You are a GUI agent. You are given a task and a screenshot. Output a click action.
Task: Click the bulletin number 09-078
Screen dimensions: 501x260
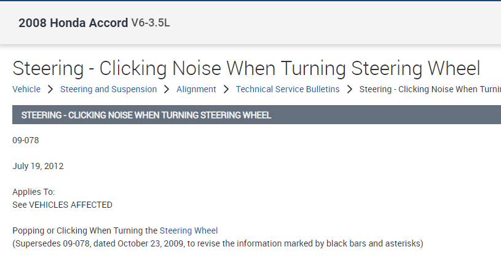pyautogui.click(x=26, y=140)
